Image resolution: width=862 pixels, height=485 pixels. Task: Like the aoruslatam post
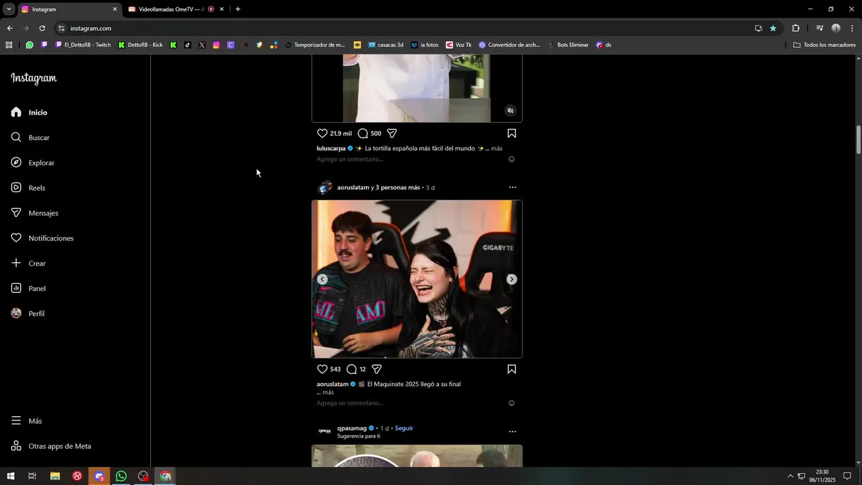tap(322, 369)
